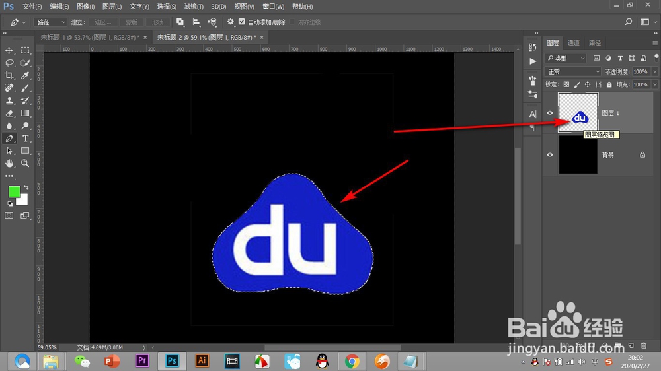Select the Crop tool
Screen dimensions: 661x371
tap(9, 75)
